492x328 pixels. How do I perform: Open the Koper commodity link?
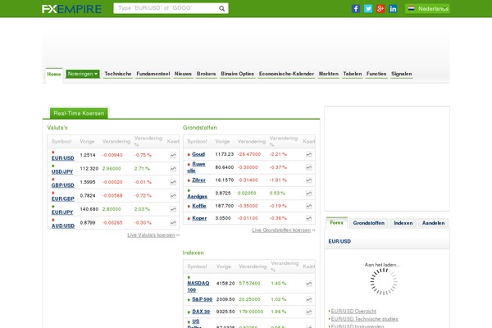click(199, 218)
